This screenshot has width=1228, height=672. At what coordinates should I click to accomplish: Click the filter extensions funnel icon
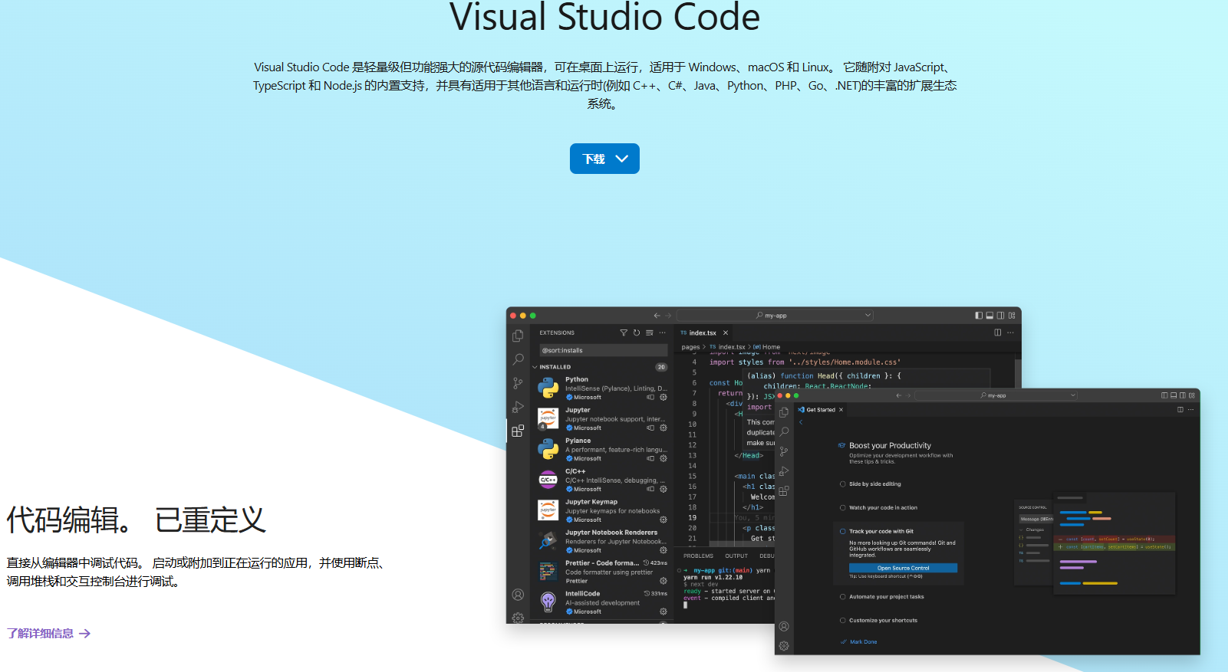tap(624, 333)
